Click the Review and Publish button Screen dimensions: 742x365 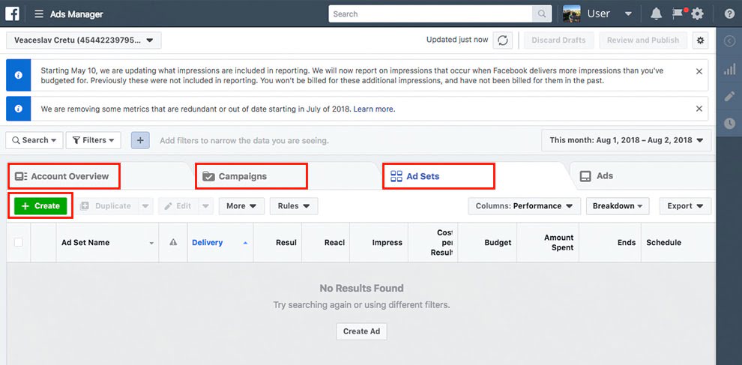coord(643,40)
